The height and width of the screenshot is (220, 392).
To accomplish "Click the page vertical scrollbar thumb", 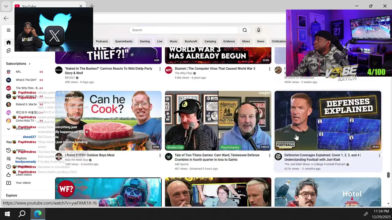I will tap(388, 175).
